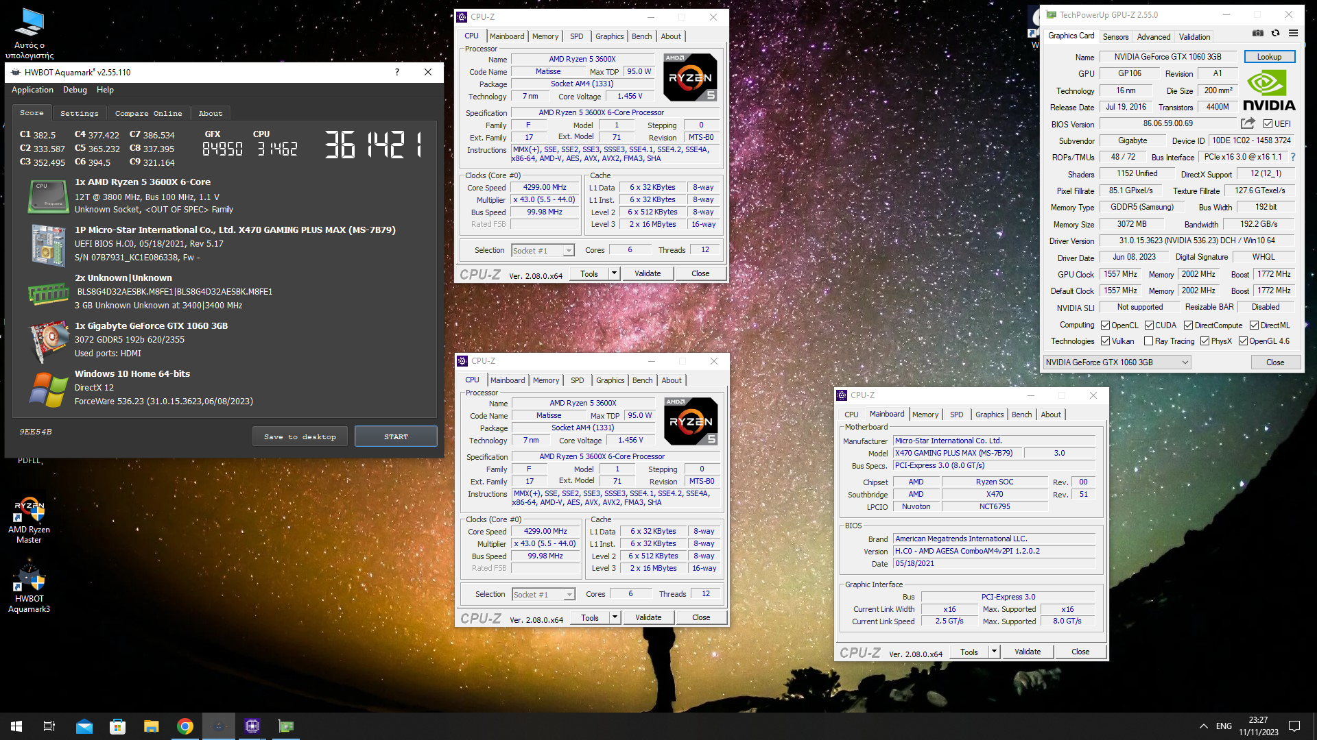Toggle CUDA checkbox
The width and height of the screenshot is (1317, 740).
click(x=1149, y=325)
